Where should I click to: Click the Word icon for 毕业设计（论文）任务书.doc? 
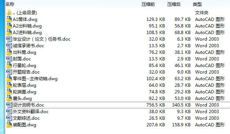[x=9, y=39]
